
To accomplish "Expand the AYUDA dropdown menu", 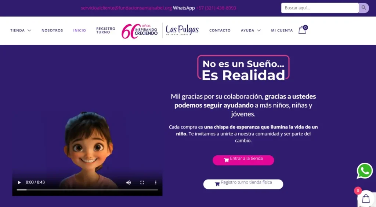I will [251, 30].
